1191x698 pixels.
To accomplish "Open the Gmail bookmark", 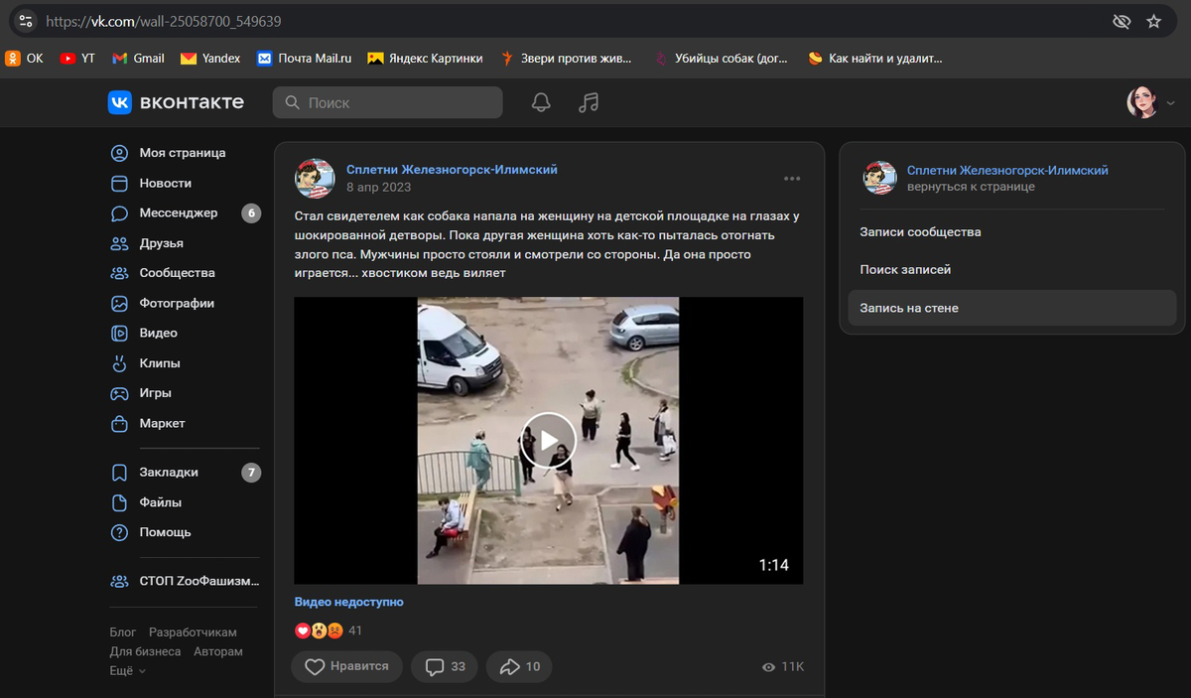I will tap(138, 59).
